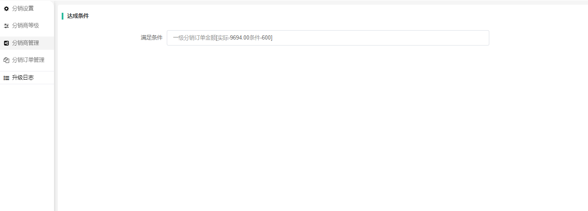Click the 一级分销订单金额 text in the field
Viewport: 588px width, 211px height.
click(x=194, y=38)
